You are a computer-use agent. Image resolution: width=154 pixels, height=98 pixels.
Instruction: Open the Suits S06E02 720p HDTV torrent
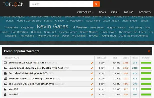click(x=33, y=63)
